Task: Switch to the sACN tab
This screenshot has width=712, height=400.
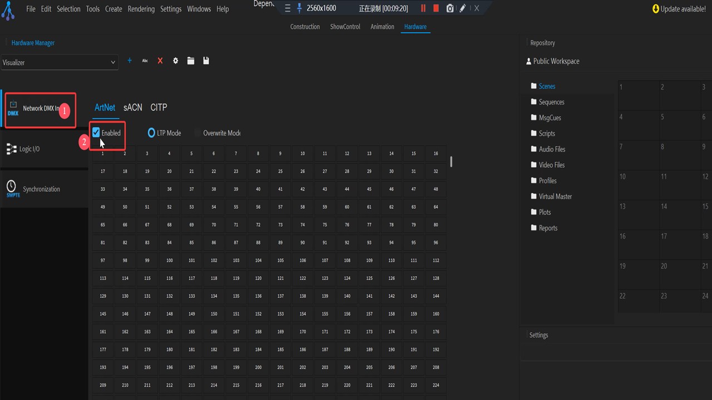Action: (x=133, y=107)
